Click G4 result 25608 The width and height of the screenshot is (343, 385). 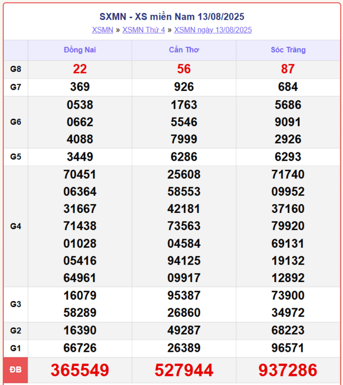[184, 175]
